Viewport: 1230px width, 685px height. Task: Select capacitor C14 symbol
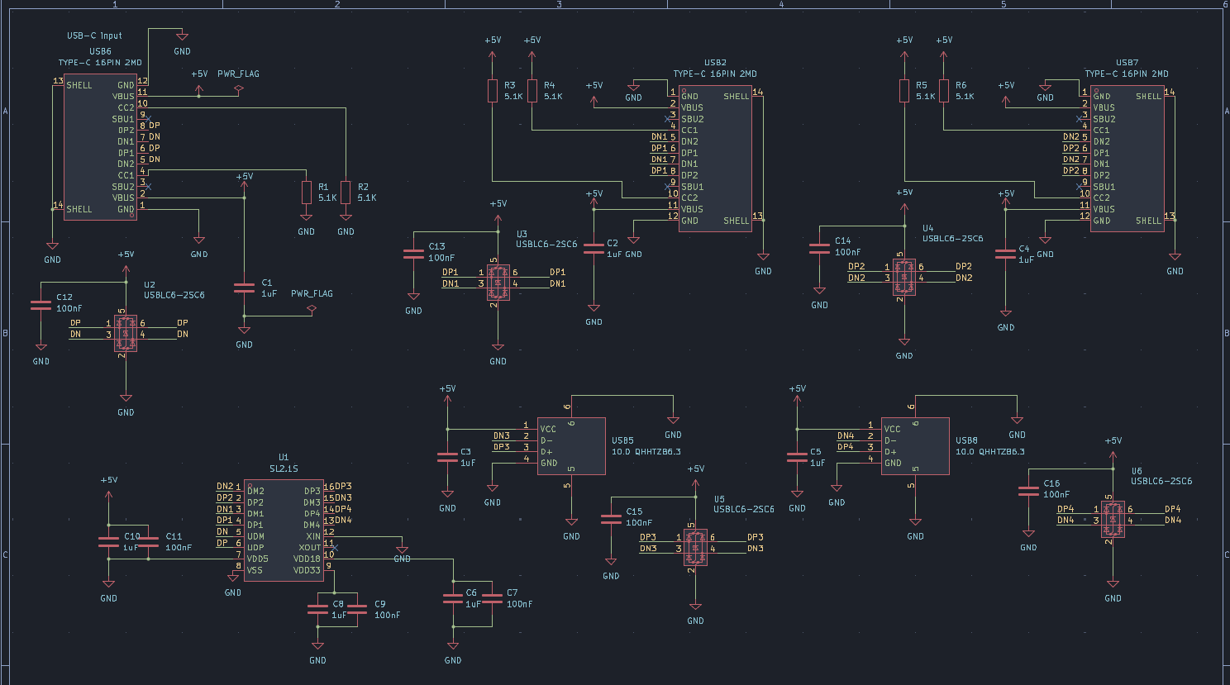[x=819, y=248]
